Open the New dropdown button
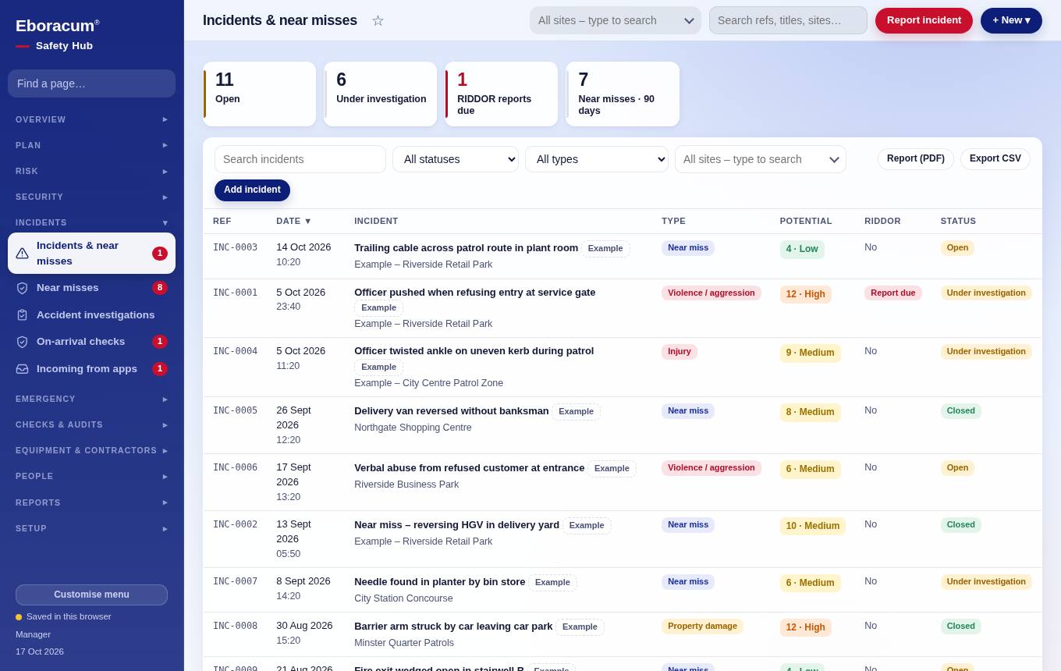 click(x=1011, y=20)
